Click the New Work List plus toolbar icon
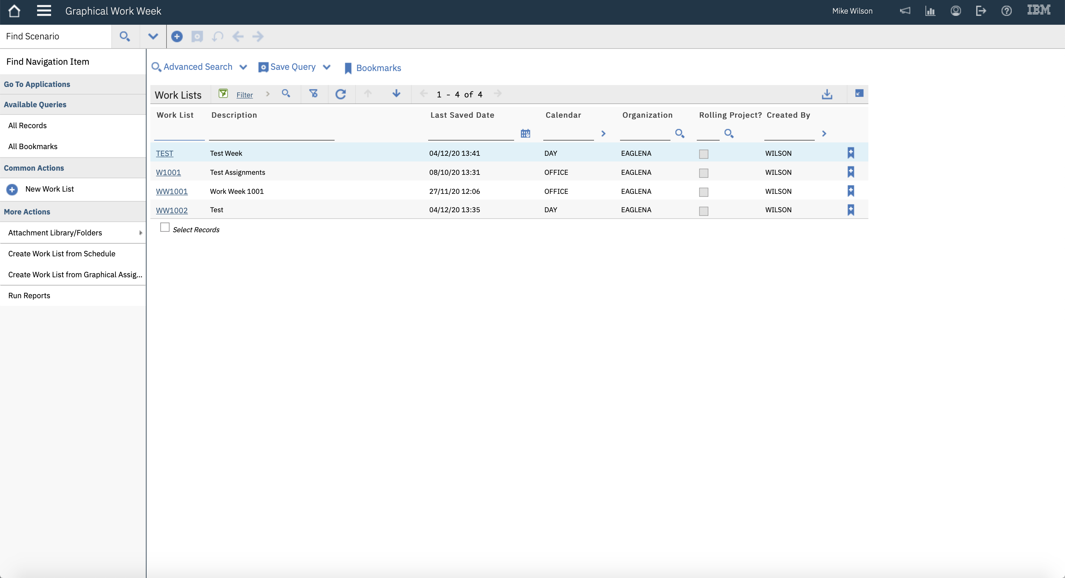The height and width of the screenshot is (578, 1065). [x=177, y=36]
